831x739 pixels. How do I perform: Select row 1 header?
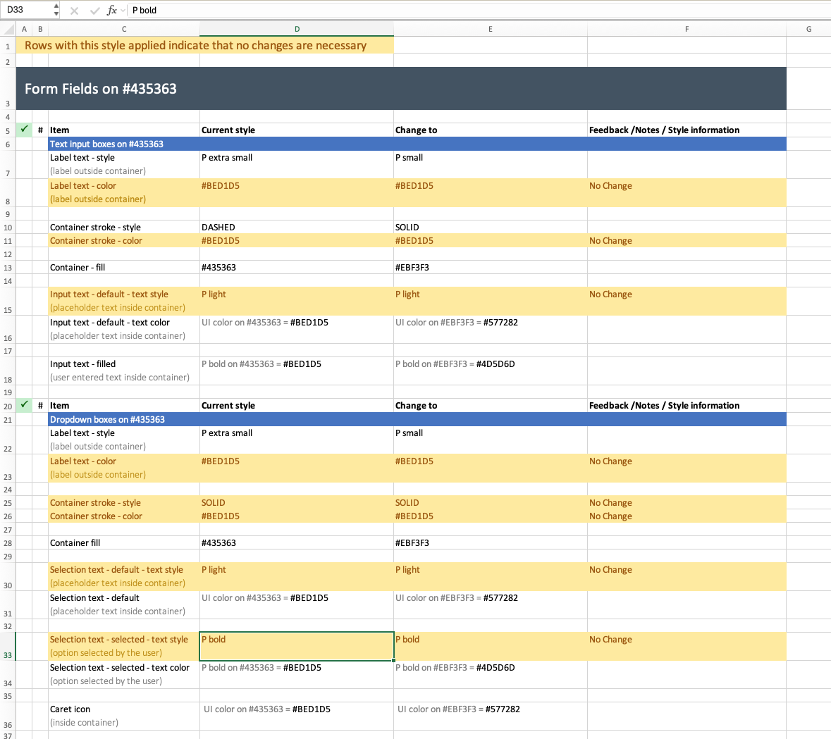8,46
